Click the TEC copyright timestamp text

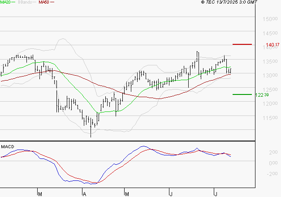tap(229, 2)
